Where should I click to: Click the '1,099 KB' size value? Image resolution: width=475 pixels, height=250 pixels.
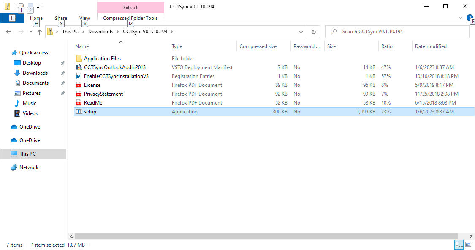click(x=366, y=112)
